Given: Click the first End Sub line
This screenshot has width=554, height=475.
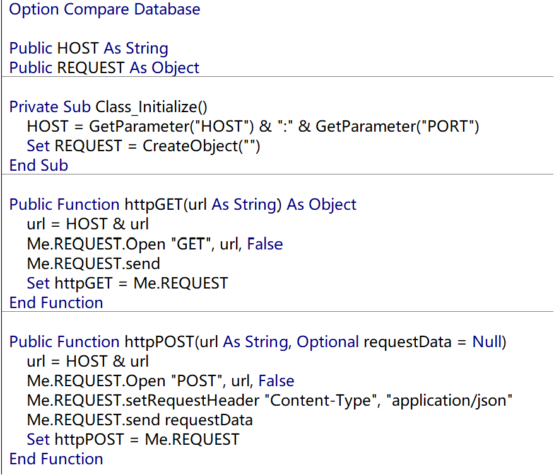Looking at the screenshot, I should [38, 166].
